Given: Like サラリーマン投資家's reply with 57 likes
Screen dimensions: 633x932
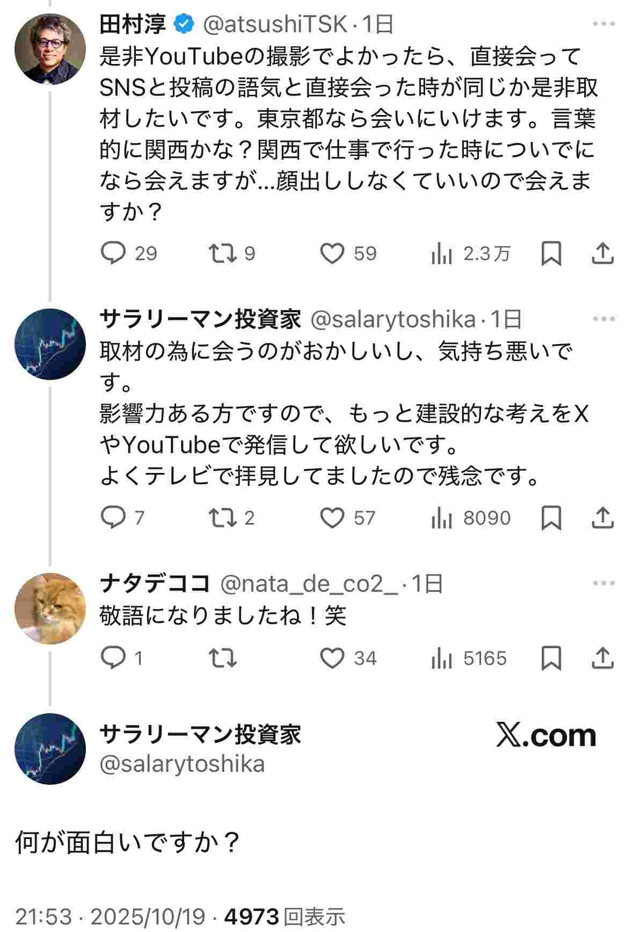Looking at the screenshot, I should [332, 518].
